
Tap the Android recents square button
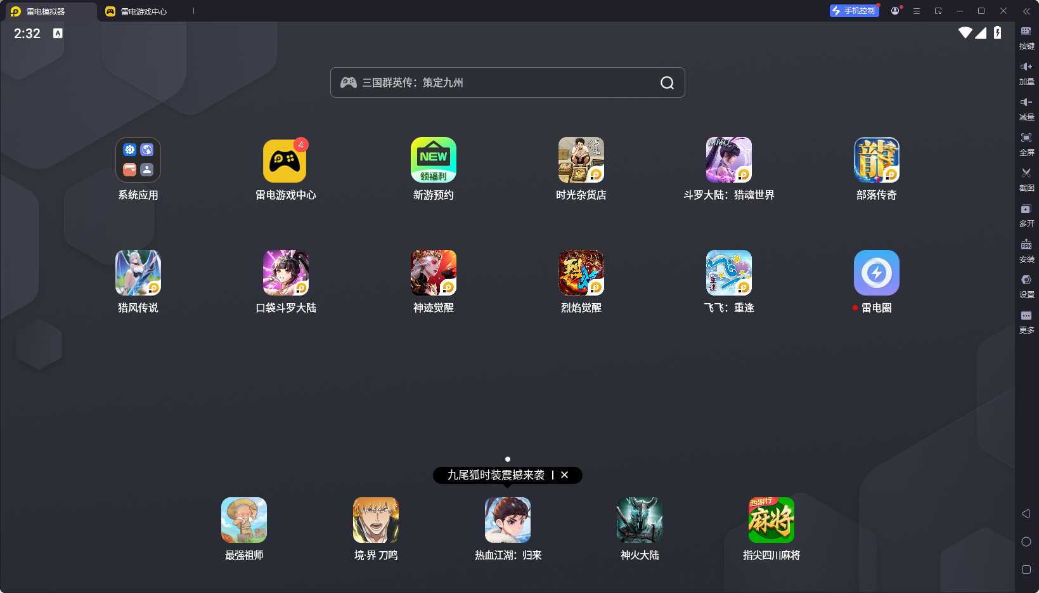[1026, 570]
